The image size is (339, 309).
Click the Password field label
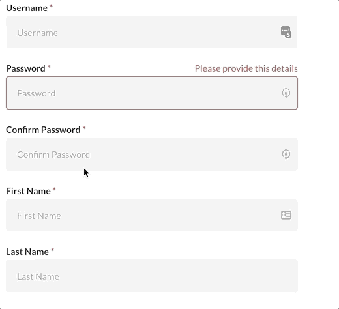click(x=25, y=68)
